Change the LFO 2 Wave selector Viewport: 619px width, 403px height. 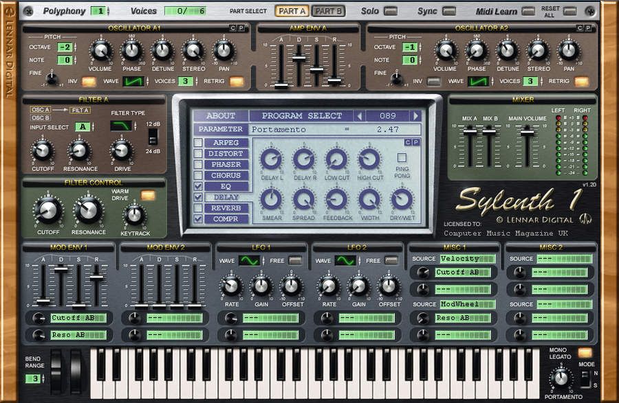coord(345,261)
